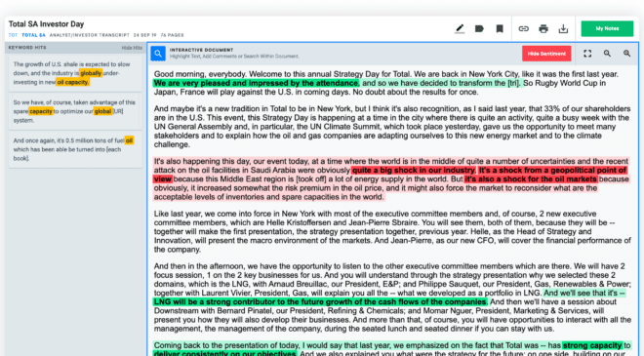Open search within document (blue magnifier)
Screen dimensions: 644x356
[158, 54]
